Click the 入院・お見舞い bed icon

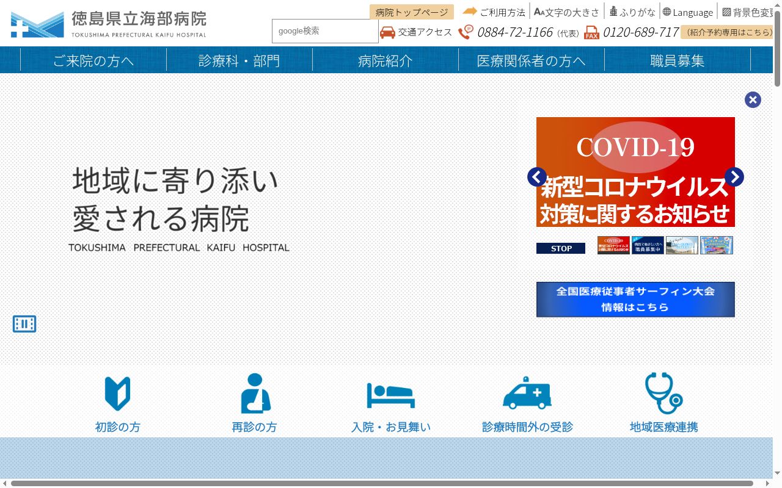pos(391,395)
